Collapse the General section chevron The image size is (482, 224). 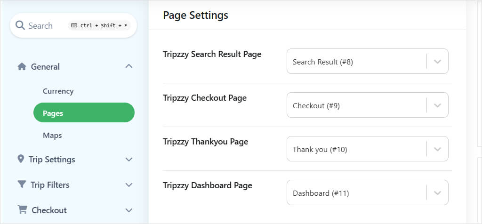pyautogui.click(x=129, y=66)
